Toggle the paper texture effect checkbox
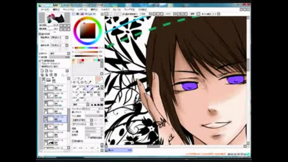The height and width of the screenshot is (162, 288). 40,34
